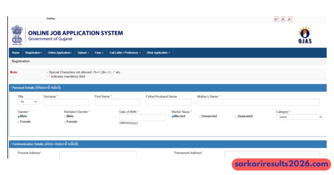Click the Surname input field
334x175 pixels.
(66, 102)
